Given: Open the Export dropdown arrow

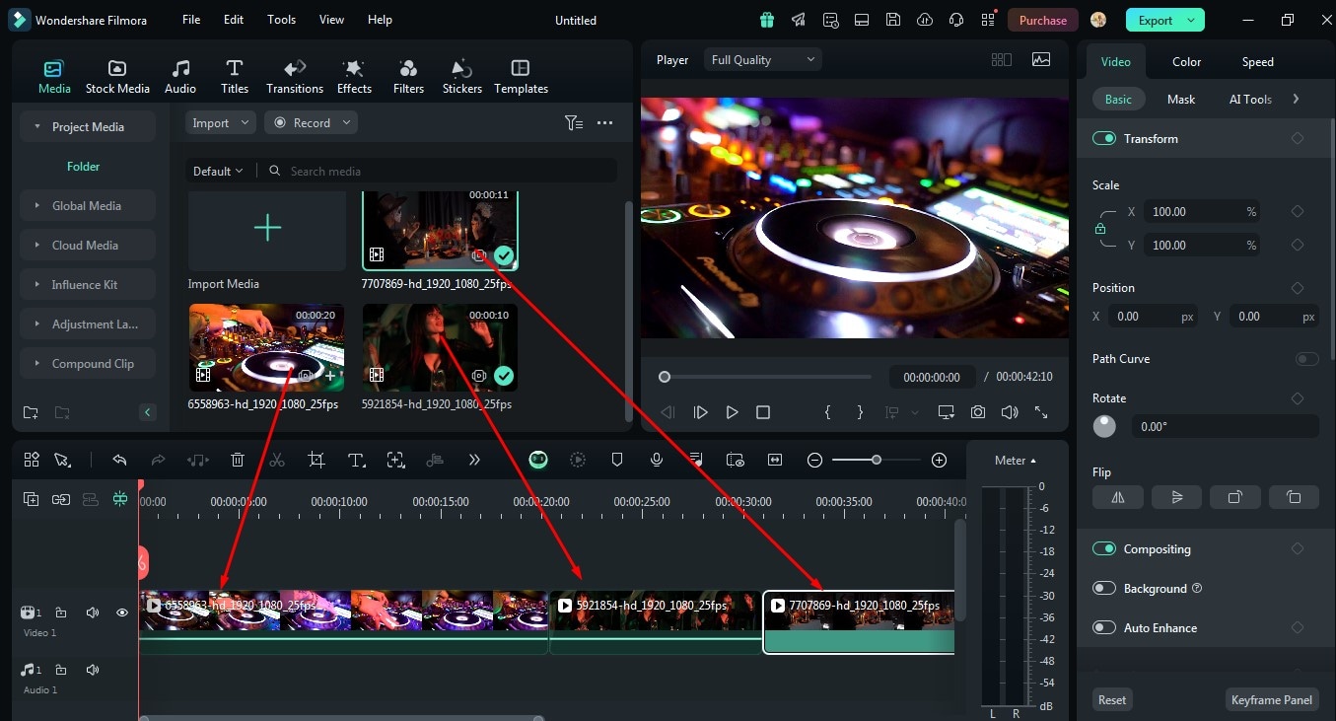Looking at the screenshot, I should pos(1192,20).
